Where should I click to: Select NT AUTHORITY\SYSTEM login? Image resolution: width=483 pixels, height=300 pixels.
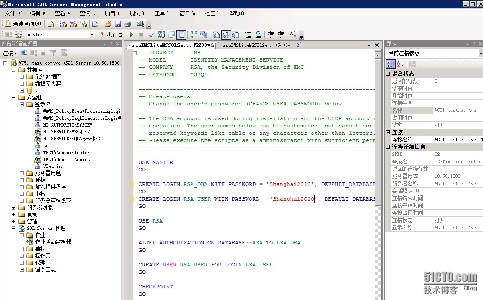click(x=68, y=125)
